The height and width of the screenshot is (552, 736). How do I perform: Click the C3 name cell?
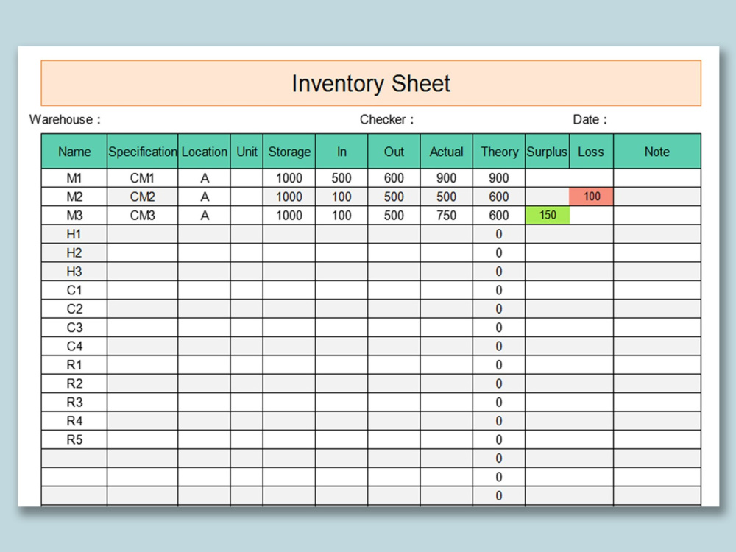point(74,328)
